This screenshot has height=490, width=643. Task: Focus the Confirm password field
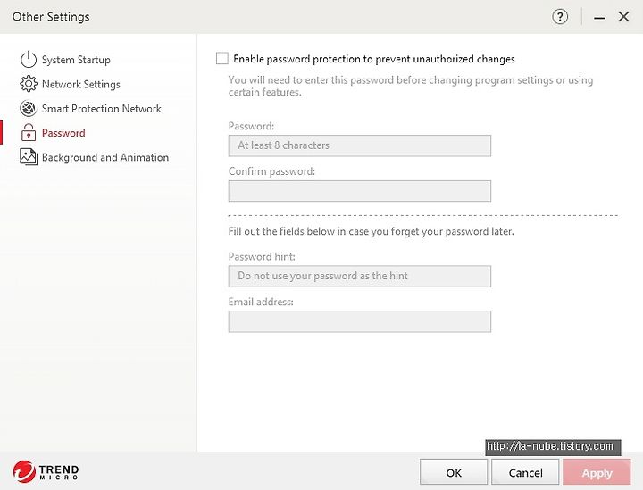[360, 191]
